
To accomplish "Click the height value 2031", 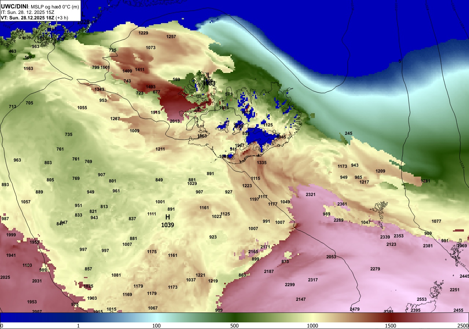I will [37, 281].
